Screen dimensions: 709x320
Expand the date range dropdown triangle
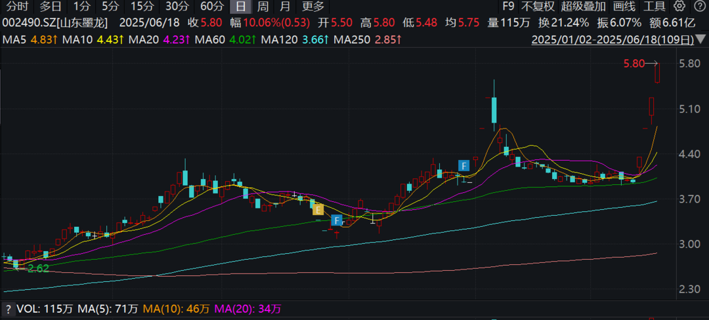(701, 41)
